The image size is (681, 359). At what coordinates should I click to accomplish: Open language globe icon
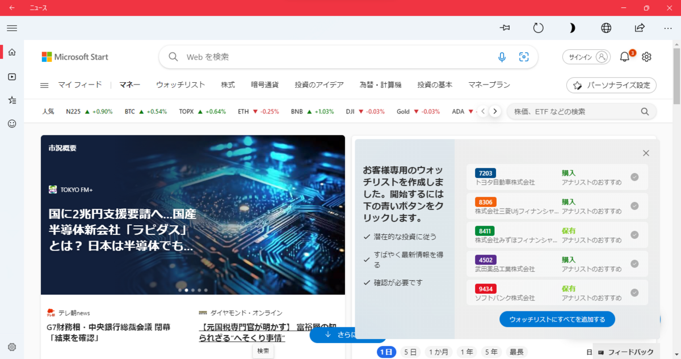pos(606,28)
